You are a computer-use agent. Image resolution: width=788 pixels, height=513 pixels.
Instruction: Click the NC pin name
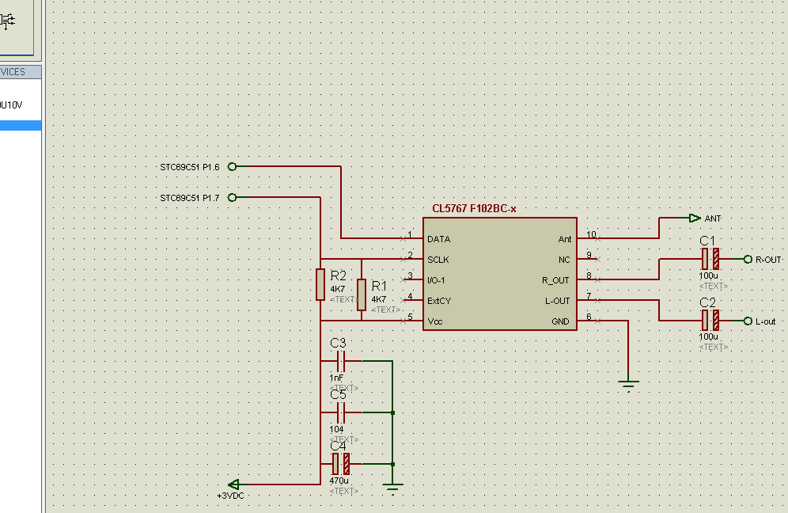[x=564, y=260]
